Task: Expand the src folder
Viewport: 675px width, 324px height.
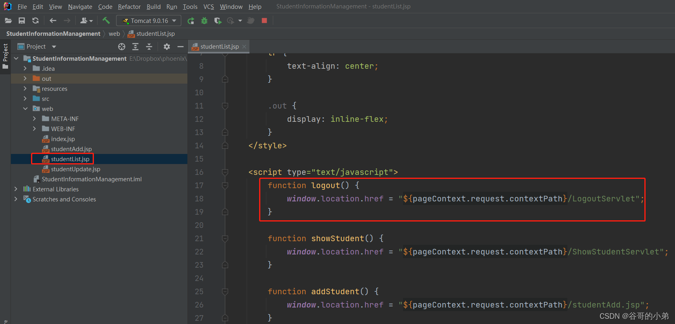Action: click(x=25, y=99)
